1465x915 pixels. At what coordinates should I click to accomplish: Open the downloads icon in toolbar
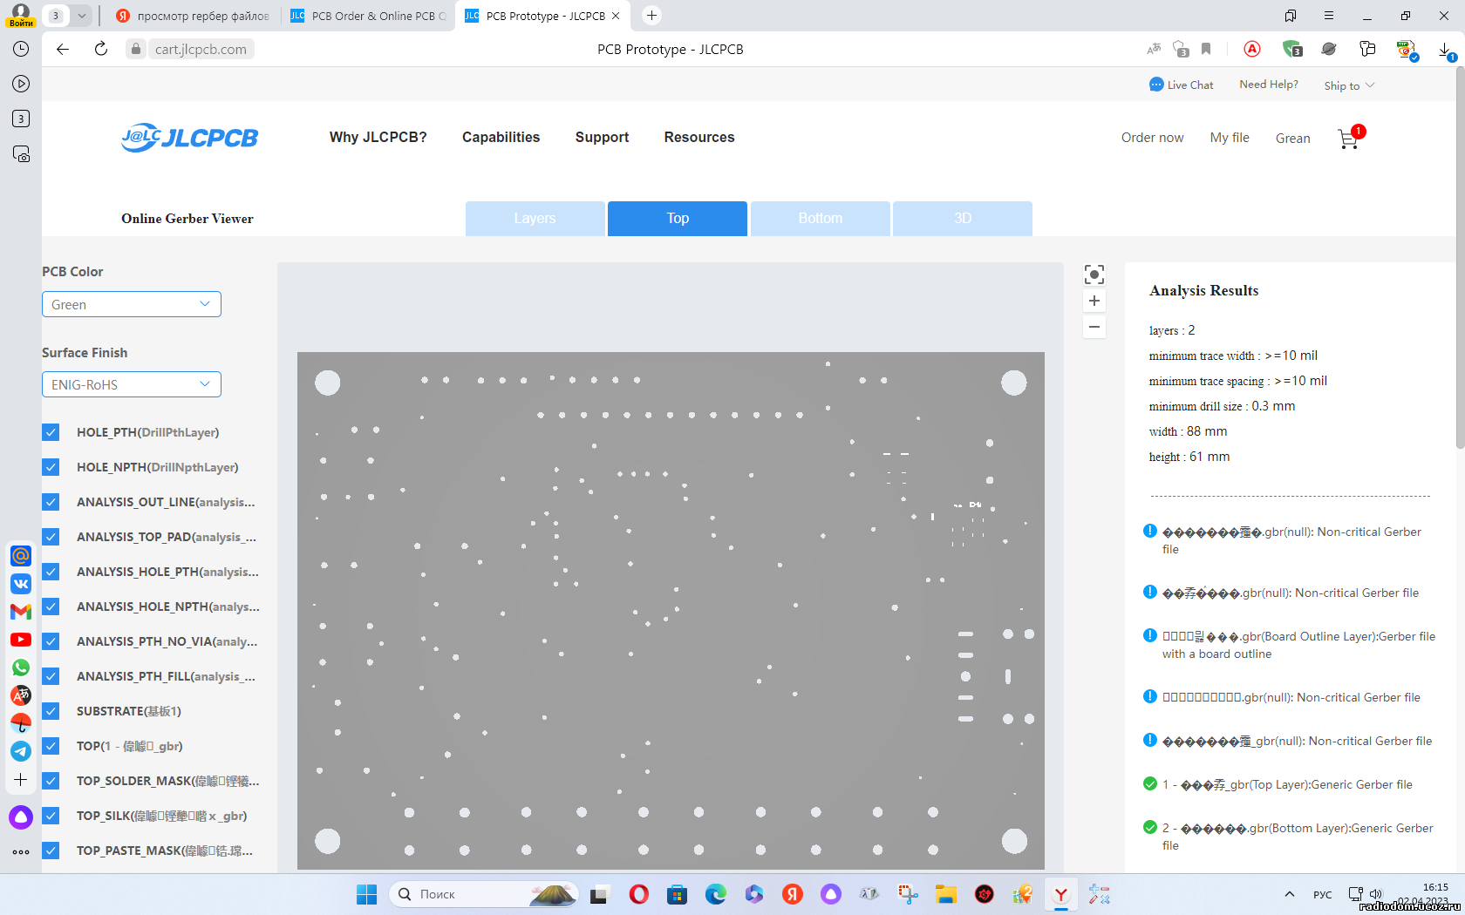click(x=1445, y=50)
